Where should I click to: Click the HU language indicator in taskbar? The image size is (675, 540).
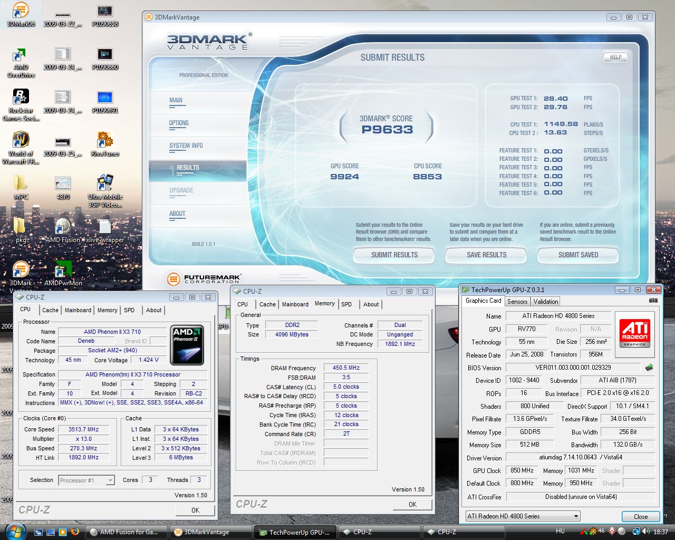tap(560, 532)
